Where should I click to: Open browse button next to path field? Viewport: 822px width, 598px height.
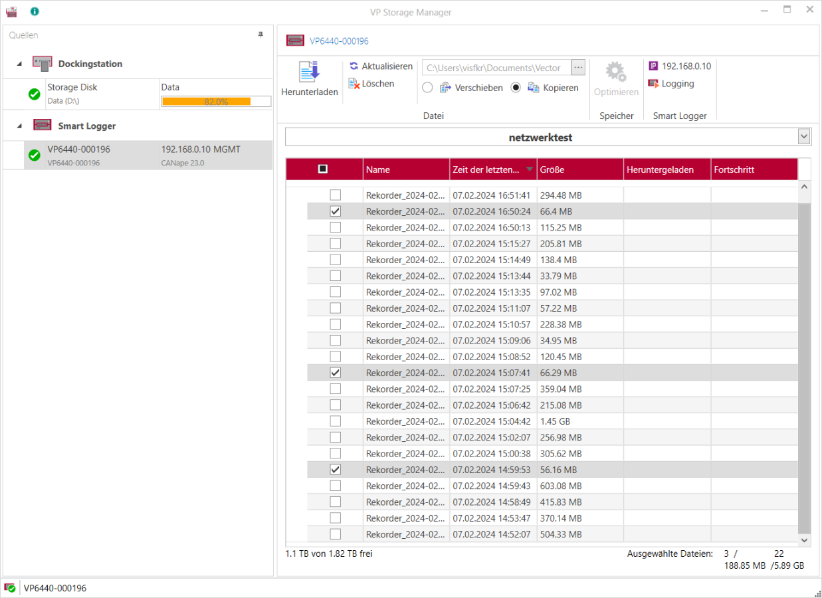(x=578, y=67)
